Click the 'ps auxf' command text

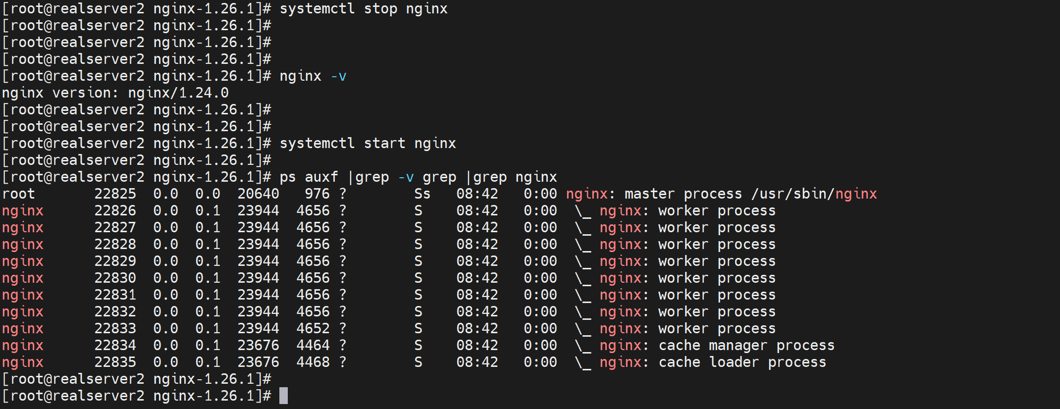click(308, 177)
